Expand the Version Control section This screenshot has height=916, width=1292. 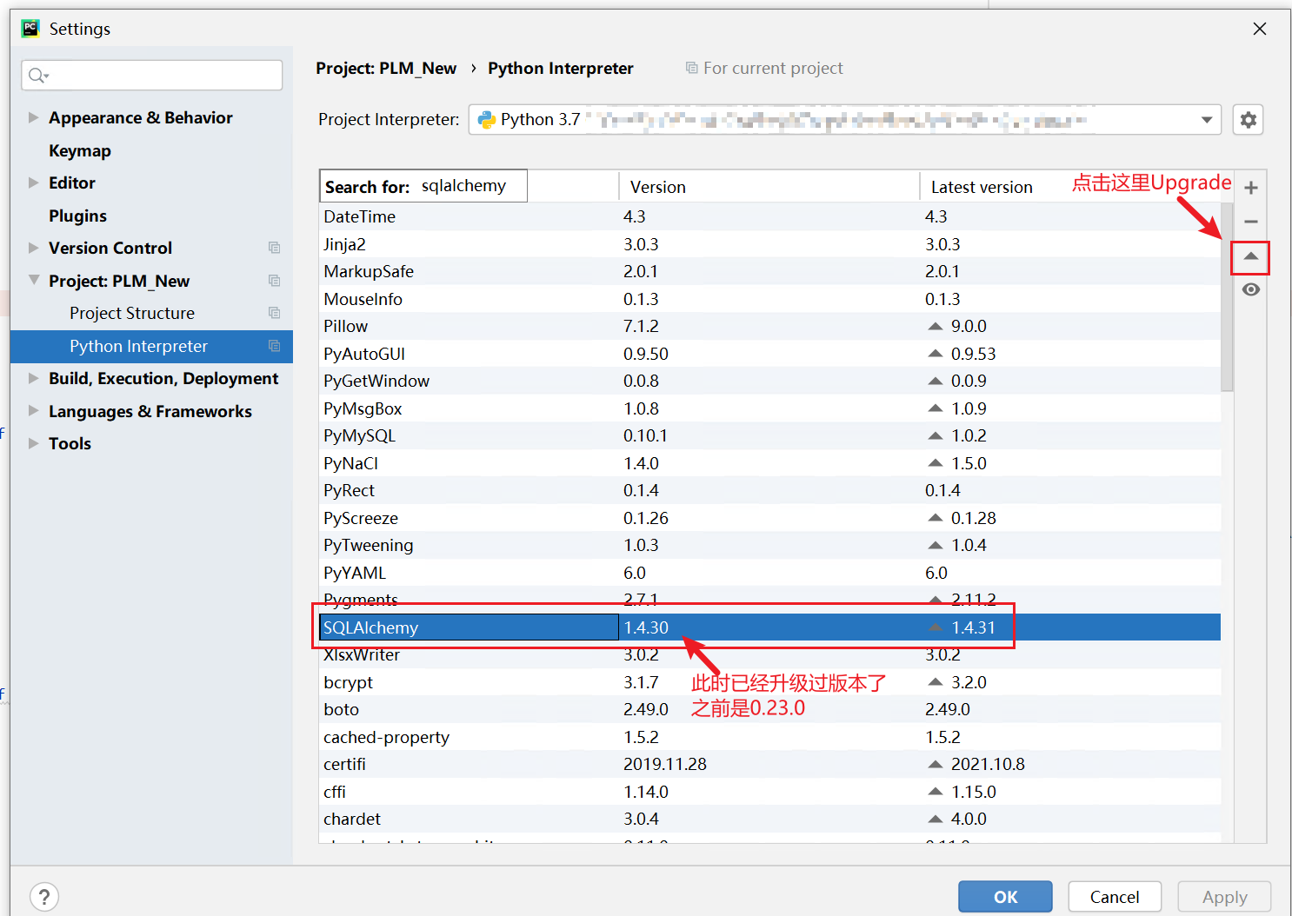click(33, 248)
